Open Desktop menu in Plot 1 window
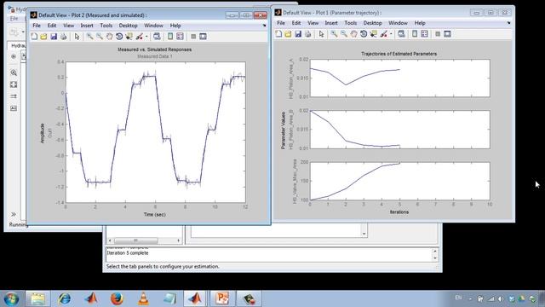 372,23
